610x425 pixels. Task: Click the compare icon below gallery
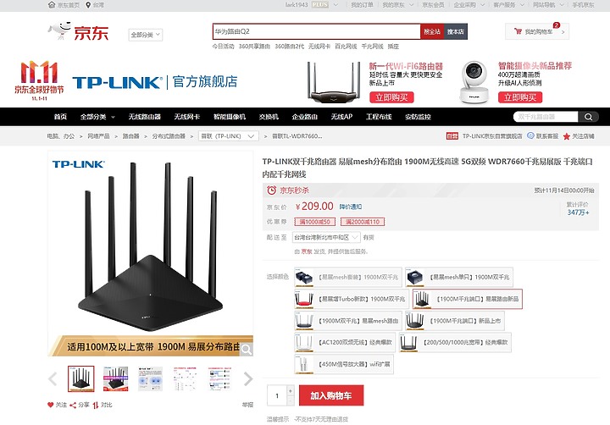coord(96,406)
